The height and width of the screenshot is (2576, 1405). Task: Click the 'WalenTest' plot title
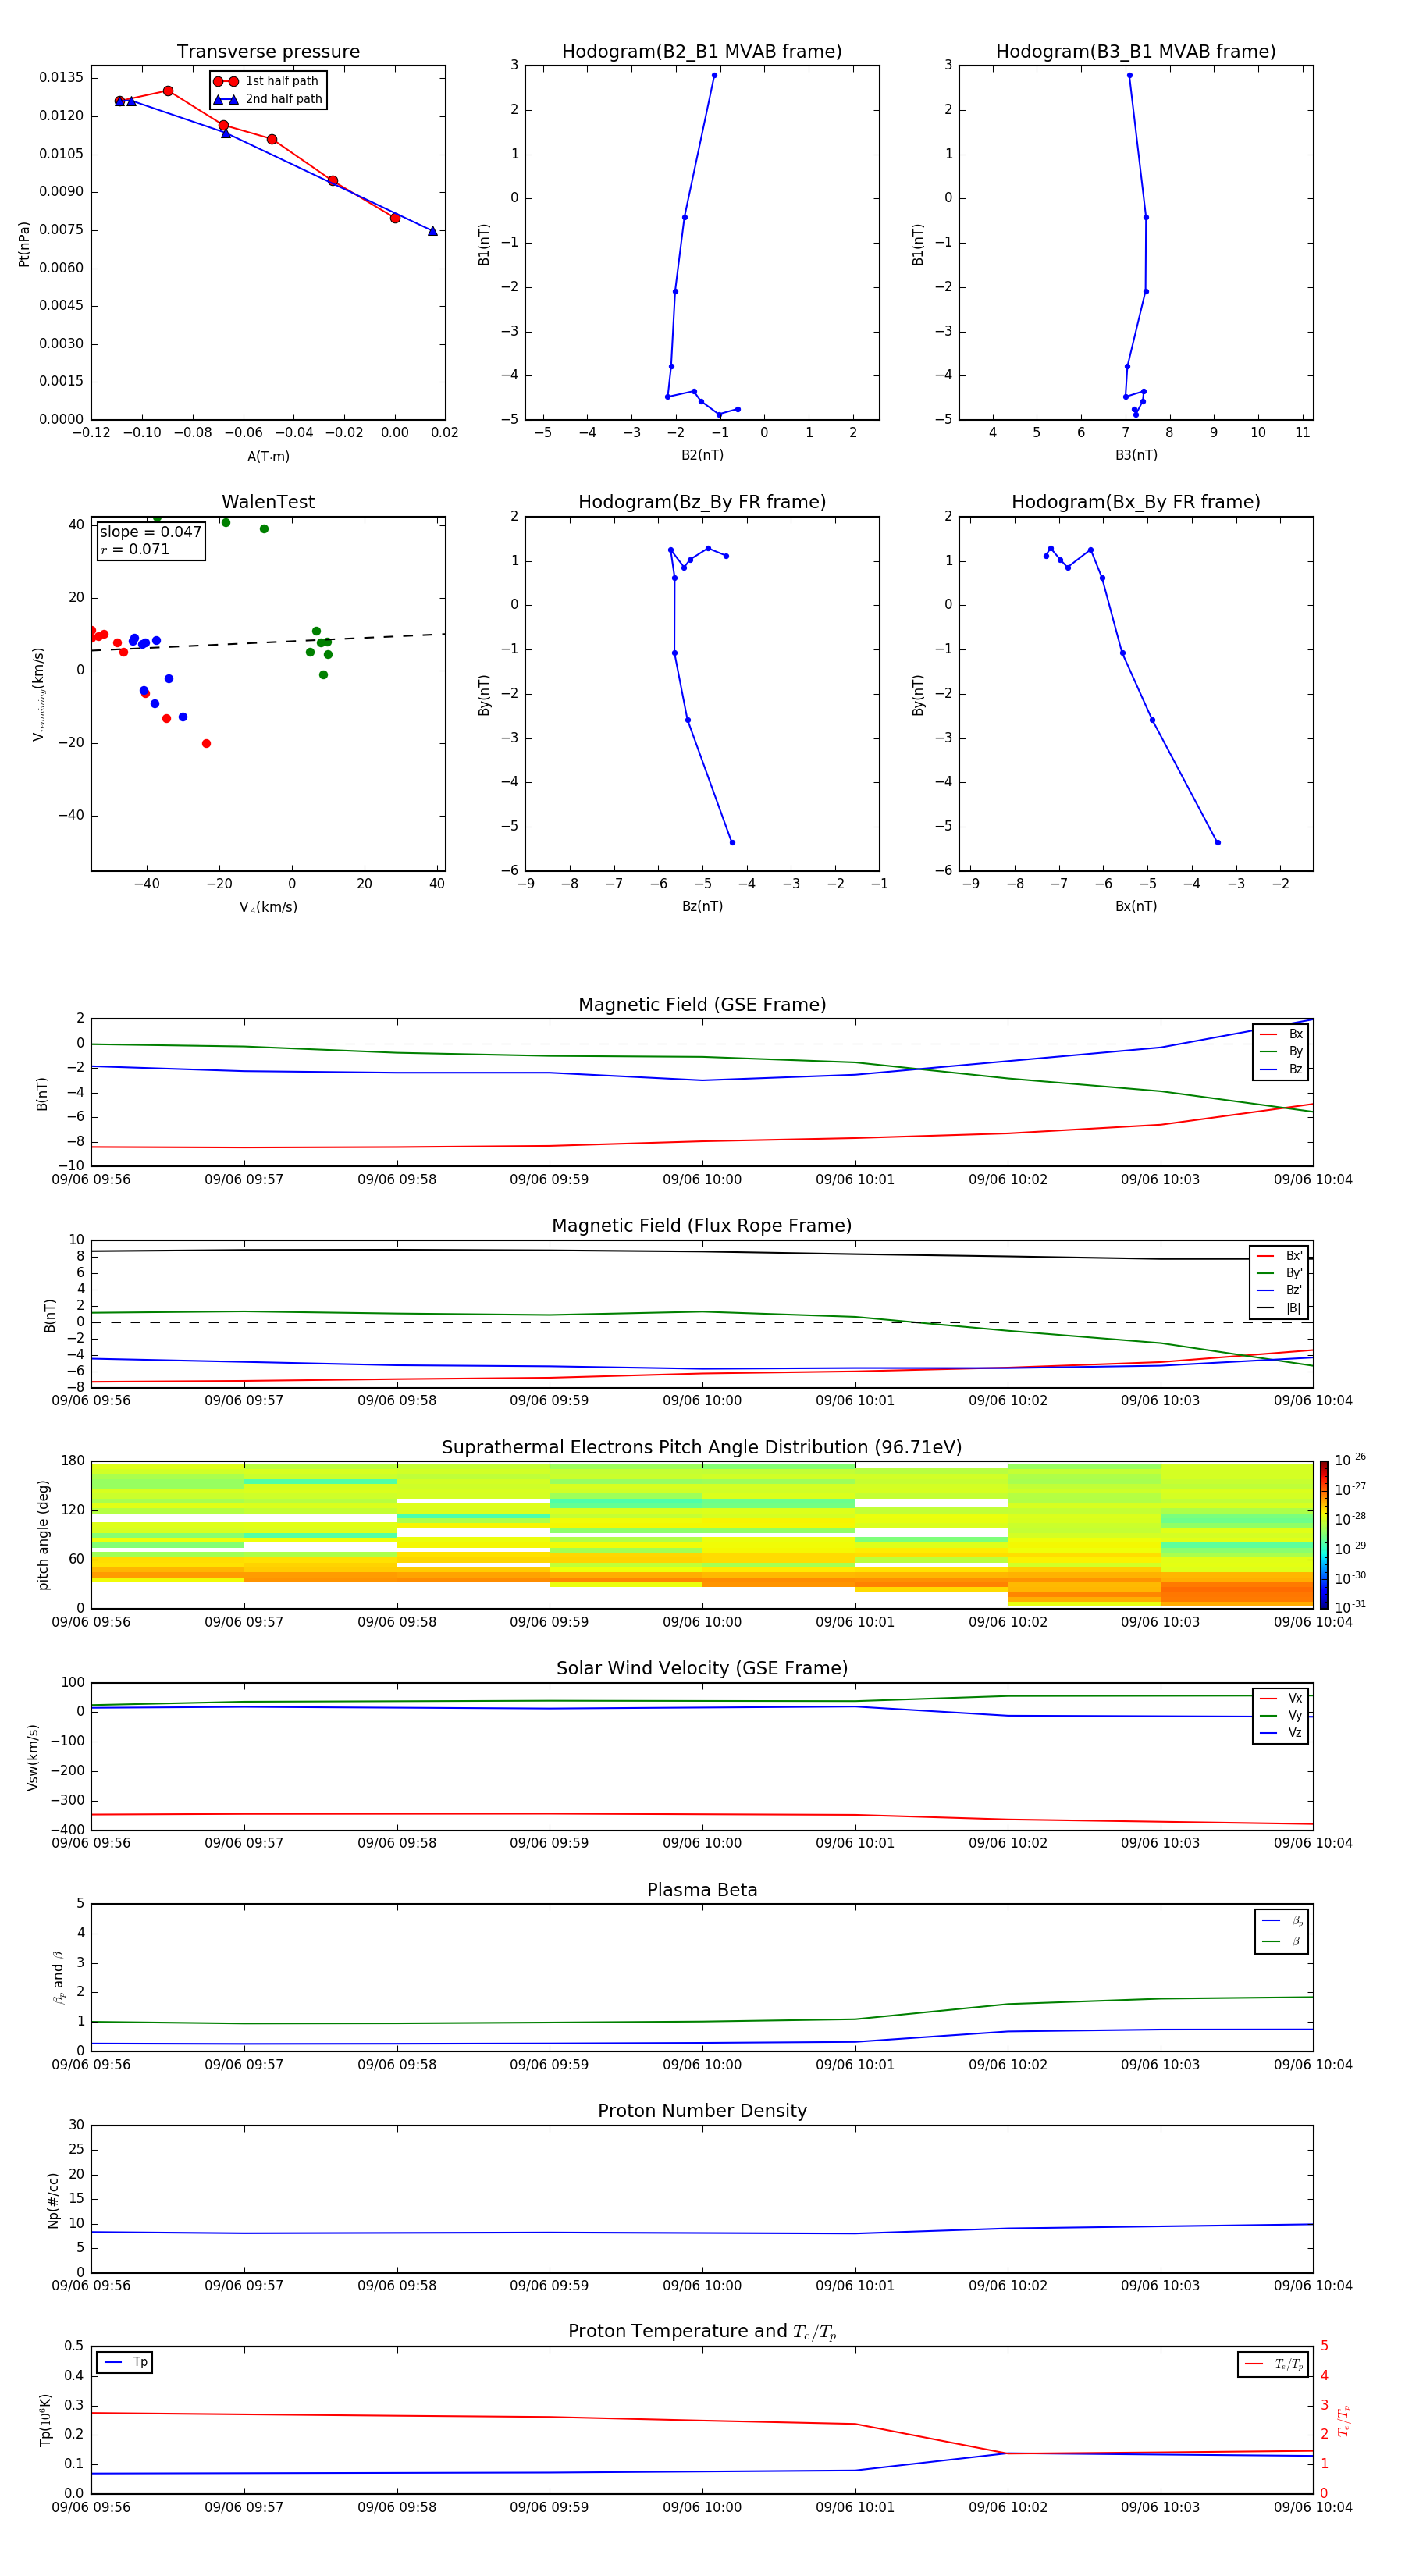point(268,501)
